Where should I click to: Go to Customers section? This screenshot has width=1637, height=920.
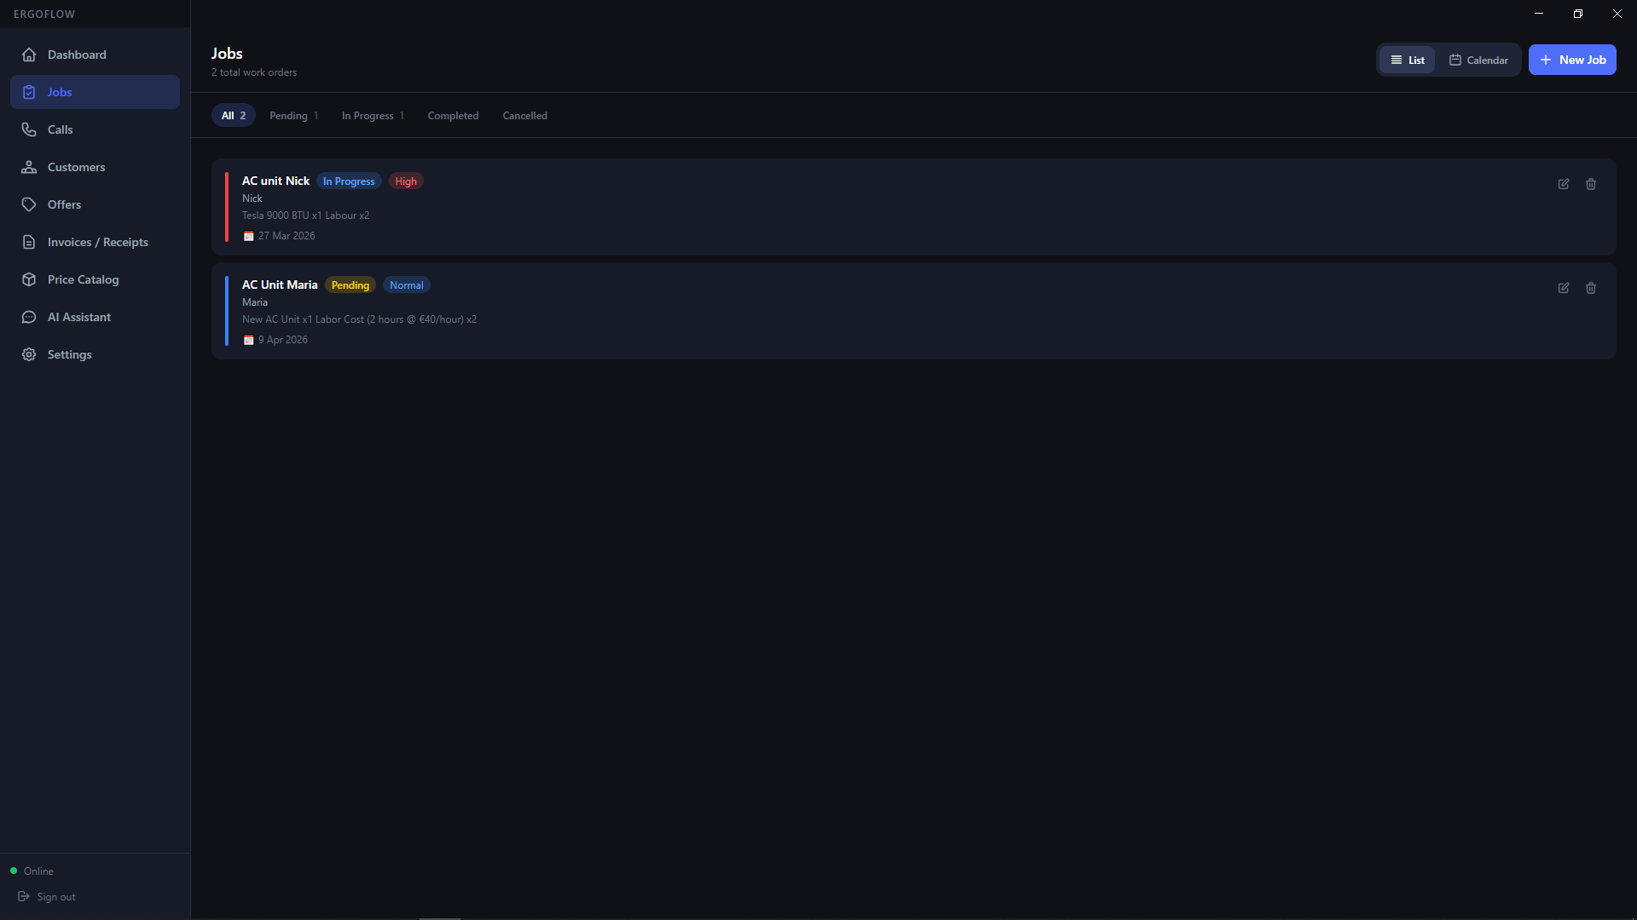click(95, 167)
